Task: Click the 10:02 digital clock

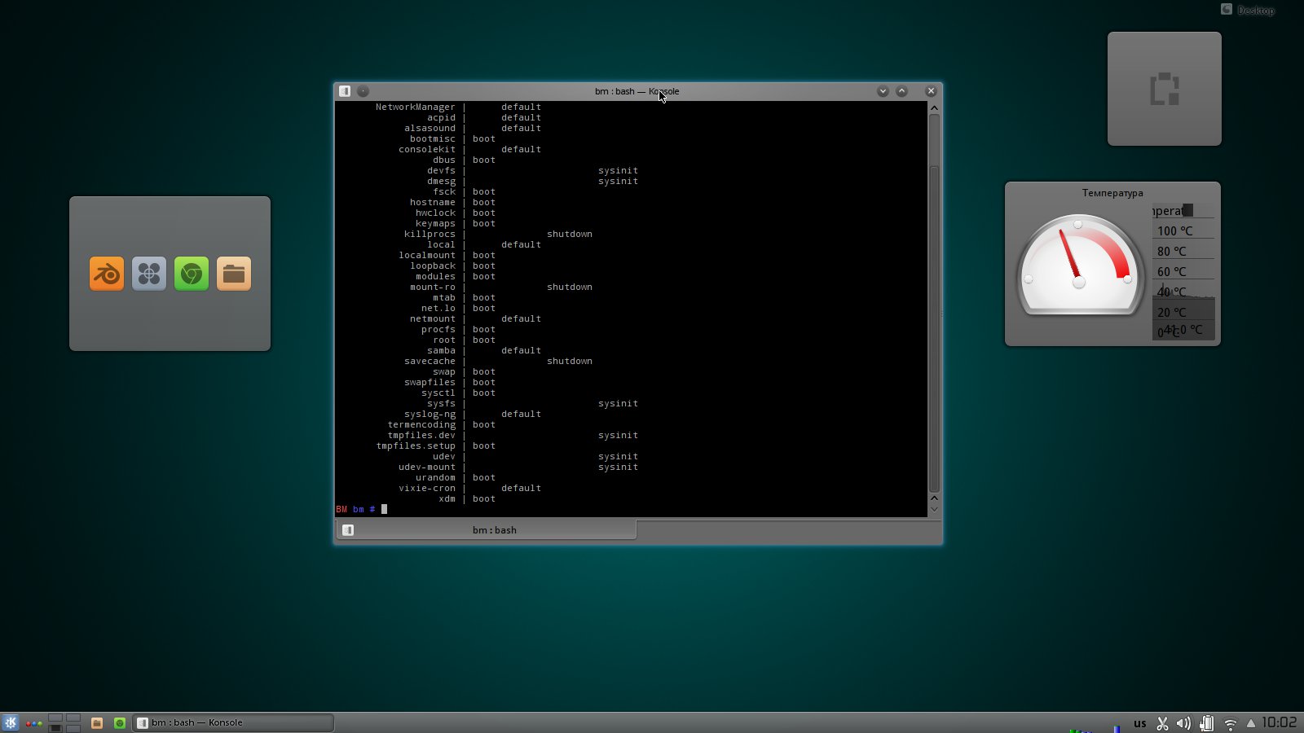Action: [x=1279, y=722]
